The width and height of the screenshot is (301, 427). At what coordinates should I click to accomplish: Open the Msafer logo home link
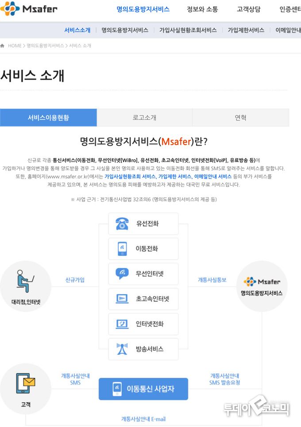(x=29, y=8)
